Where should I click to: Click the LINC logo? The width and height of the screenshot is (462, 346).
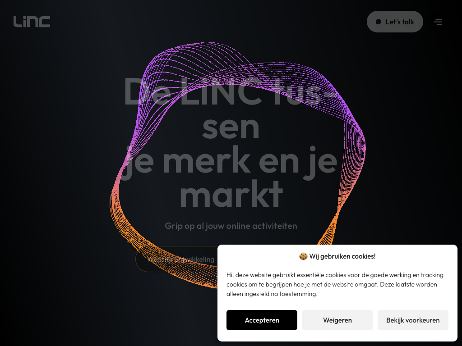(x=32, y=22)
